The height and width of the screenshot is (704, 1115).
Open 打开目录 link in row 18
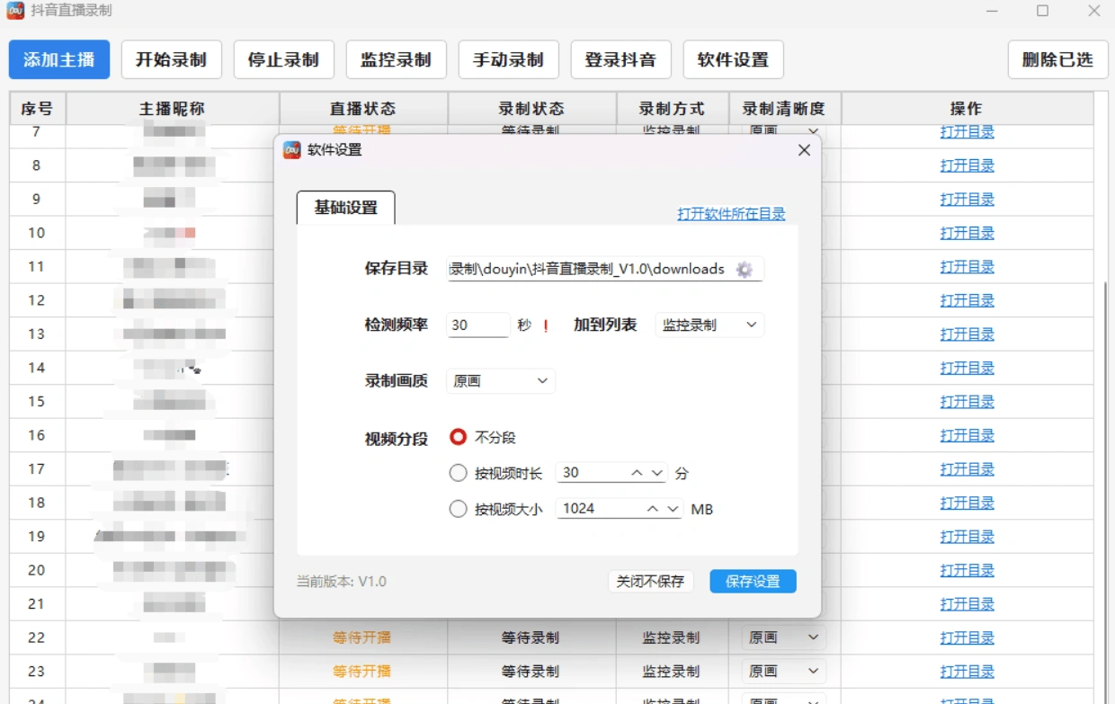[968, 503]
